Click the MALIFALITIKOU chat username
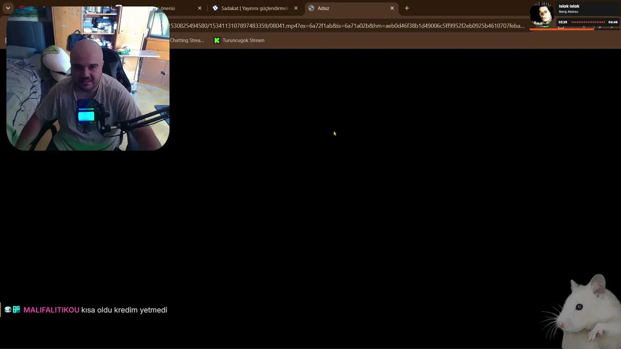 click(51, 310)
